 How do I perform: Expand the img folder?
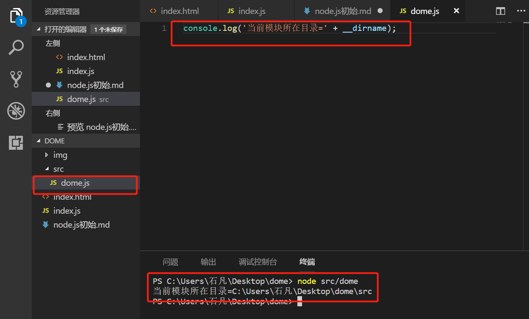60,155
